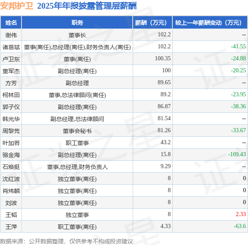Click the 安邦护卫 company name in title
248x245 pixels.
tap(17, 6)
